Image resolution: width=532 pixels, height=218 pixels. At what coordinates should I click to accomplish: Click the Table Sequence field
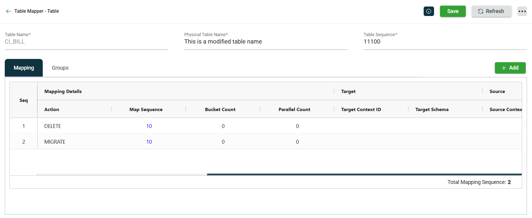pos(445,42)
